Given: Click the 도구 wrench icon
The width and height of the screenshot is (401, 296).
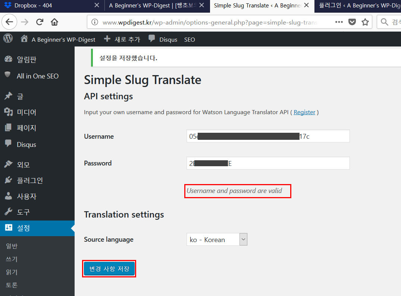Looking at the screenshot, I should coord(8,212).
